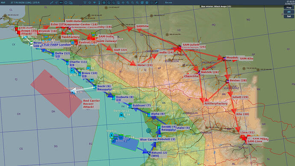Click the crosshair plus icon in toolbar

123,3
